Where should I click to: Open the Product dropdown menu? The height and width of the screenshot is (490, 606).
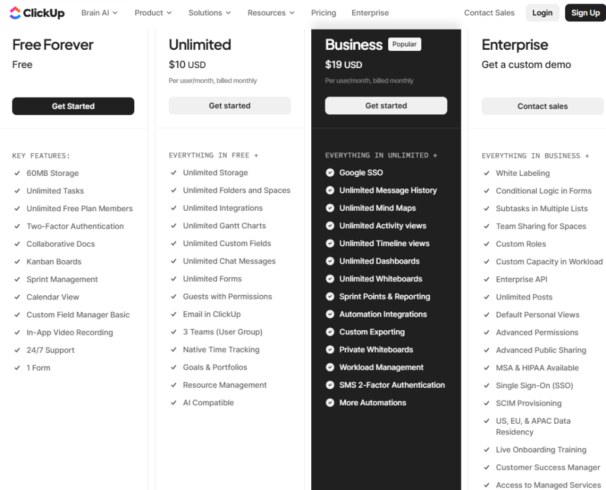[x=153, y=12]
